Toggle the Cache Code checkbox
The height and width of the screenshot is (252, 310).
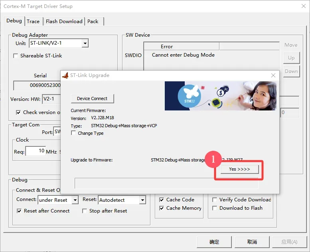pyautogui.click(x=162, y=200)
